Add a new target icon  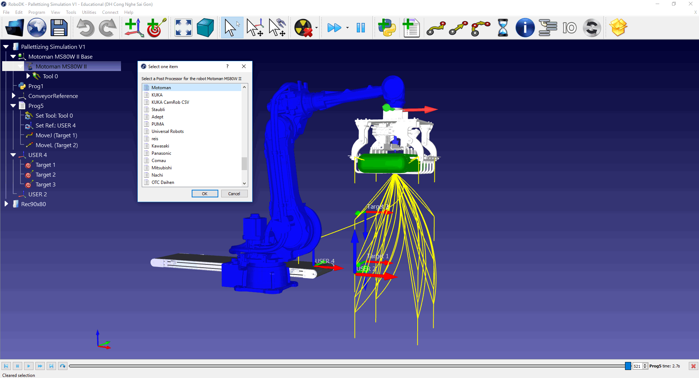click(x=156, y=28)
